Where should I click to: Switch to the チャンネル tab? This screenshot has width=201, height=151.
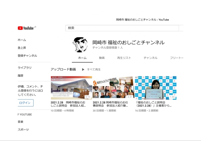[150, 58]
